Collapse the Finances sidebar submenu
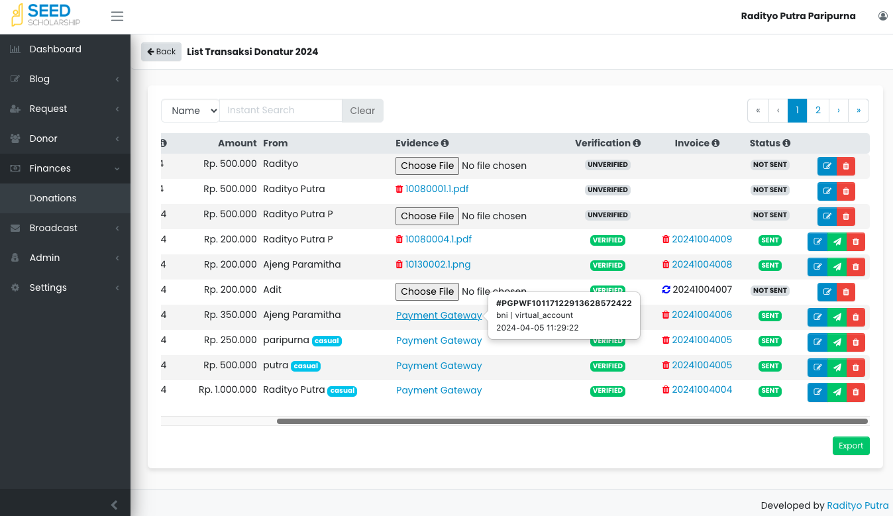893x516 pixels. pos(65,168)
